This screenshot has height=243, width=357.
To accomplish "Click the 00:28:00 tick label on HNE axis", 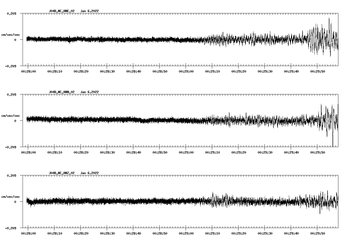I will (x=28, y=71).
